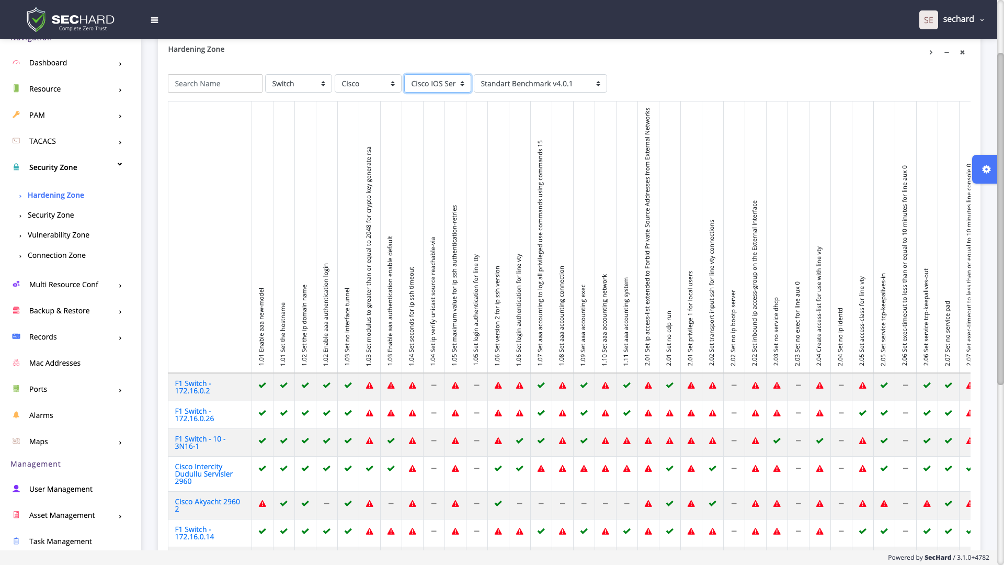Screen dimensions: 1004x565
Task: Click the Records icon
Action: (x=16, y=336)
